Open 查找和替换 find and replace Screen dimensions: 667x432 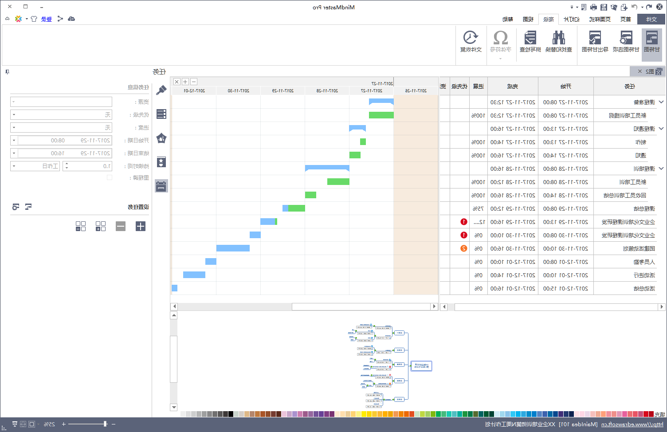pyautogui.click(x=558, y=41)
